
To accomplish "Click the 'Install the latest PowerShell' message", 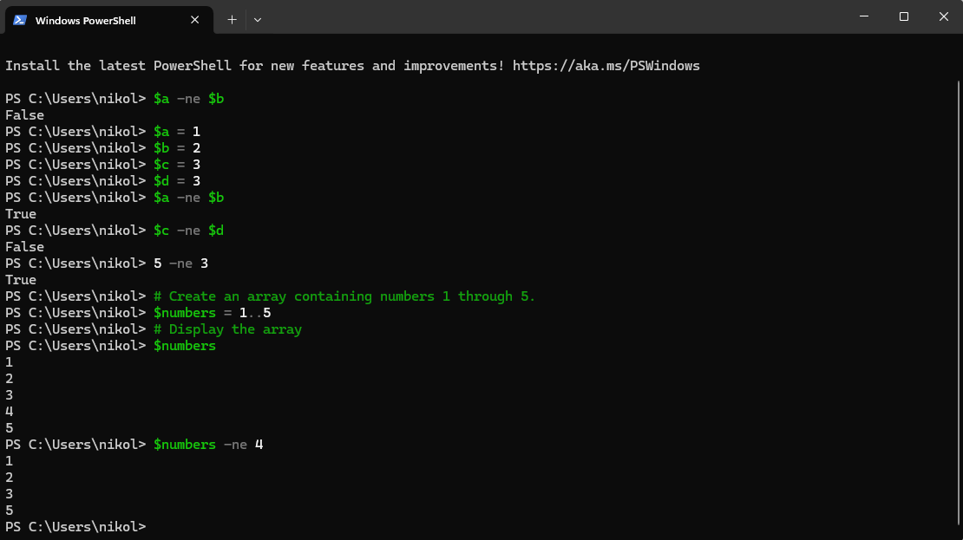I will [352, 66].
